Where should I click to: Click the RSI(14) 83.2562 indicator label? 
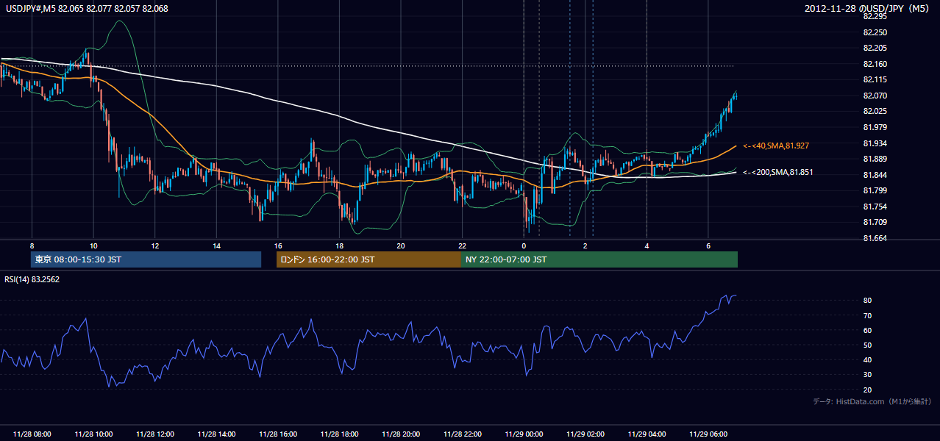point(32,279)
